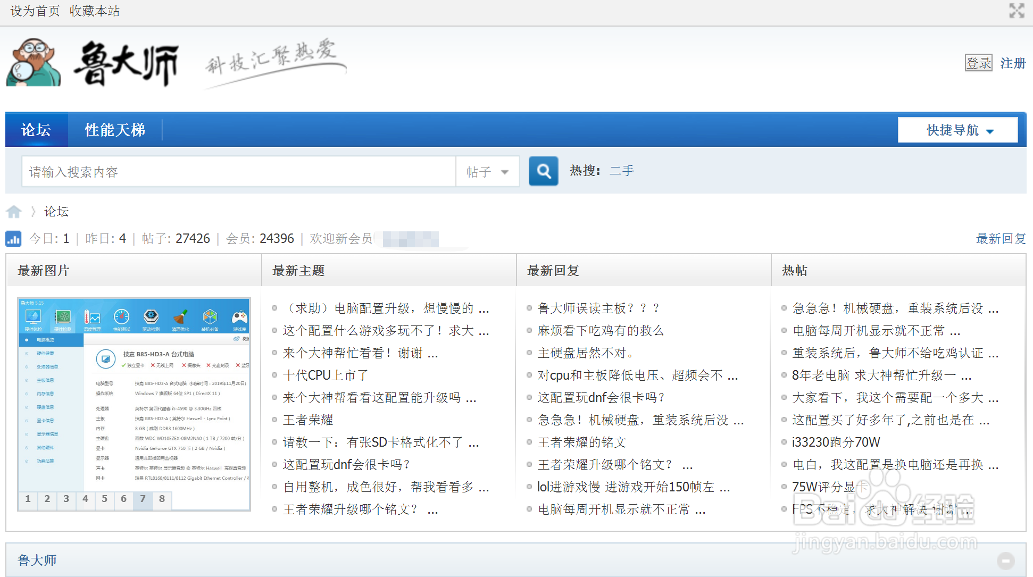Click the search input field
1033x577 pixels.
[x=239, y=172]
